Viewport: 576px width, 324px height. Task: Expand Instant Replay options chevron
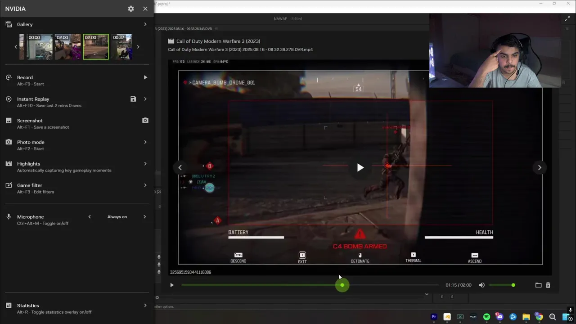click(x=145, y=99)
